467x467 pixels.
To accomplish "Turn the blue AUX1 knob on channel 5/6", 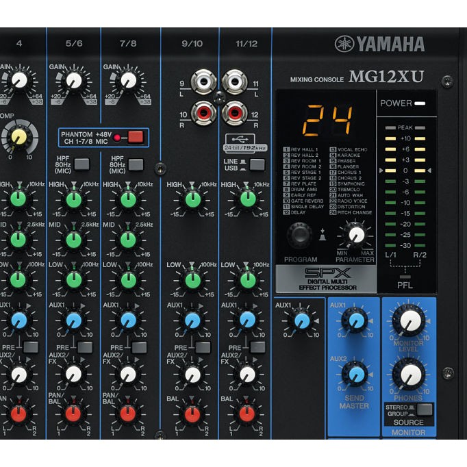I will [x=74, y=320].
